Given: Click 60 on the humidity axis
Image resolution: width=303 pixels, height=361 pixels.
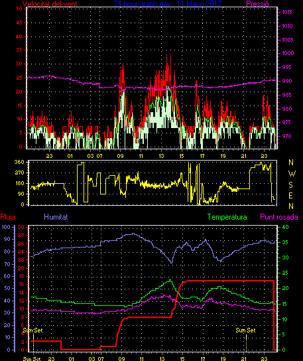Looking at the screenshot, I should click(7, 276).
